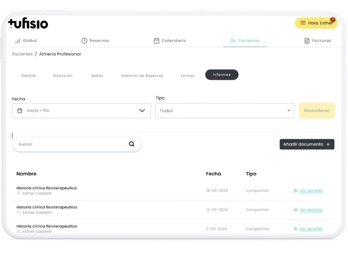
Task: Open the Firmas tab
Action: [x=187, y=76]
